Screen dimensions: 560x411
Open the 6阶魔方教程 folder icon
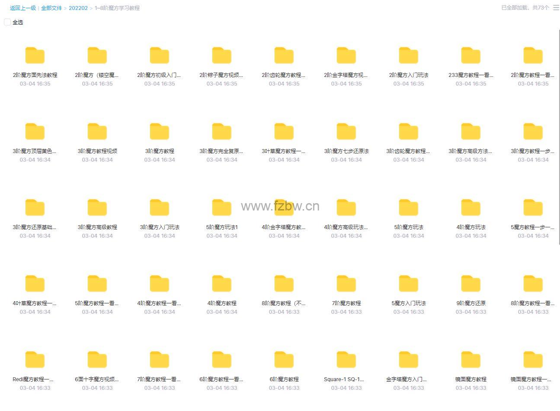284,360
